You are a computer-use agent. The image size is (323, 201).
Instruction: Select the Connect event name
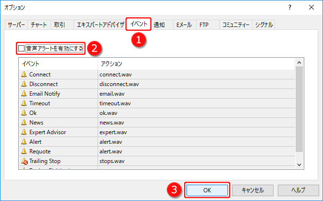coord(40,75)
